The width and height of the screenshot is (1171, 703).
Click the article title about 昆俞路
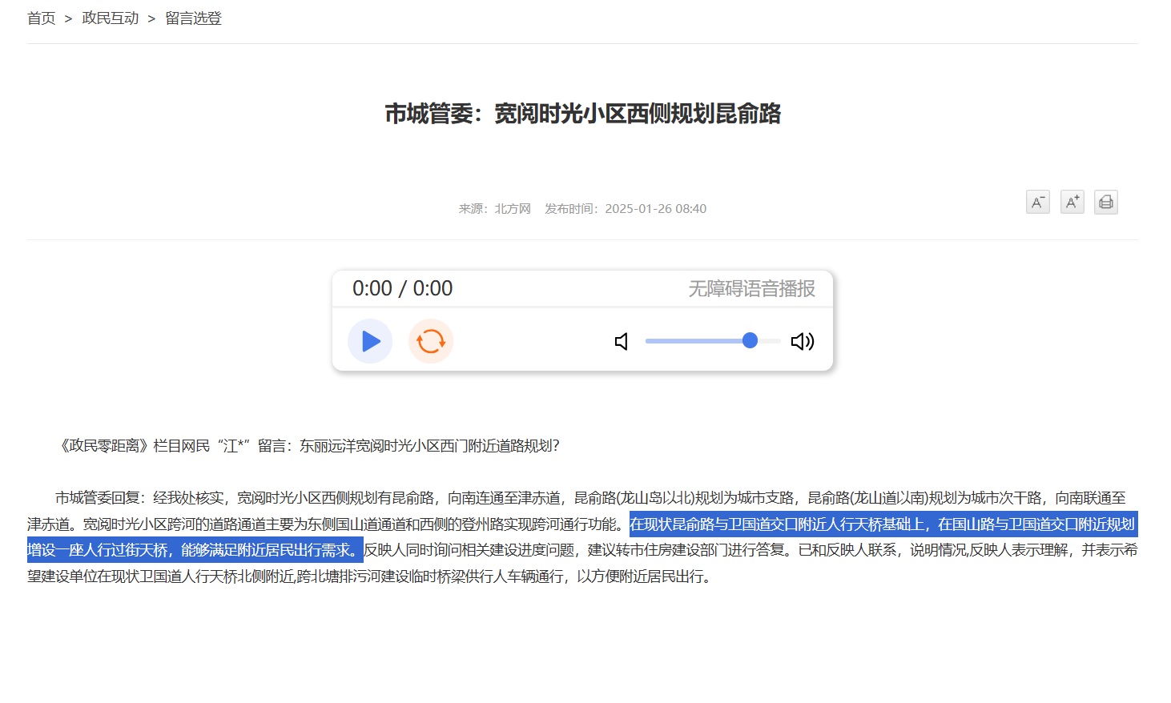coord(582,114)
